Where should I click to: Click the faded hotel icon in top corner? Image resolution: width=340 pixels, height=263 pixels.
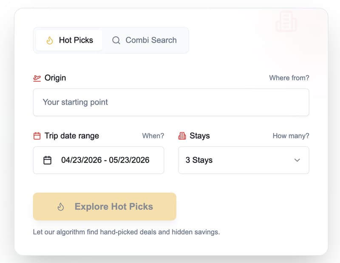286,21
